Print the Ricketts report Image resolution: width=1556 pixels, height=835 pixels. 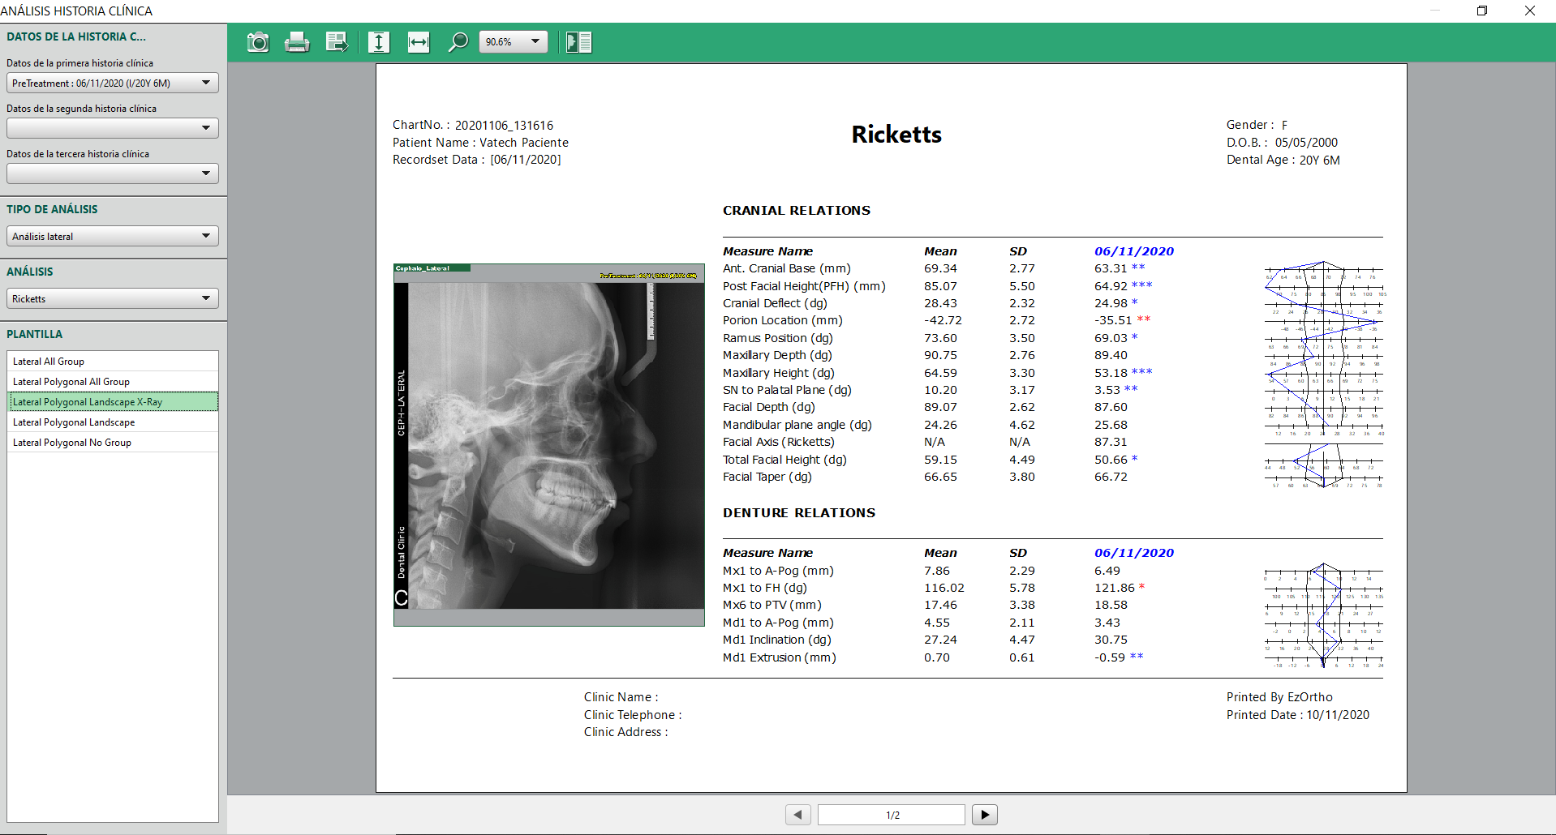coord(297,42)
